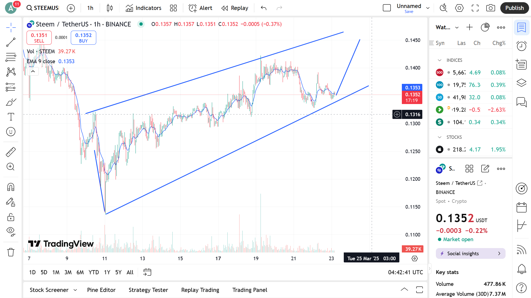The width and height of the screenshot is (531, 298).
Task: Collapse the INDICES watchlist section
Action: [x=439, y=60]
